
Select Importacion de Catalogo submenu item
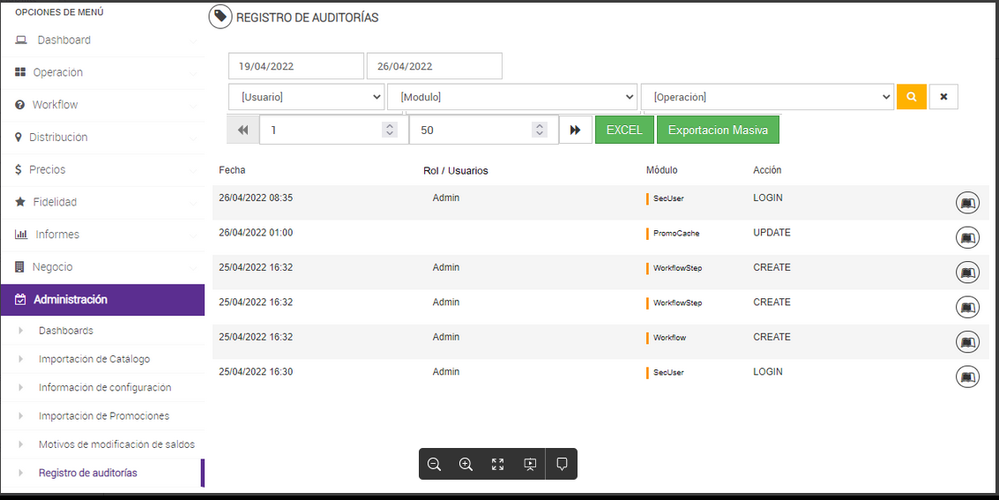click(x=94, y=359)
